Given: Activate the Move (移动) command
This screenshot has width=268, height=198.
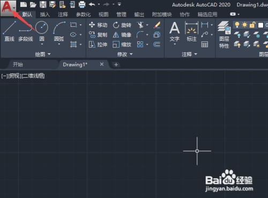Looking at the screenshot, I should (x=98, y=25).
